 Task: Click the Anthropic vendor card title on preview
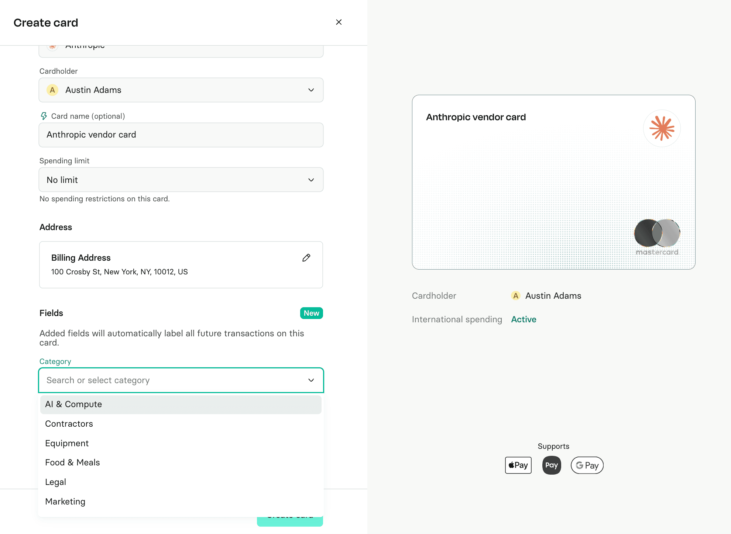[x=476, y=117]
